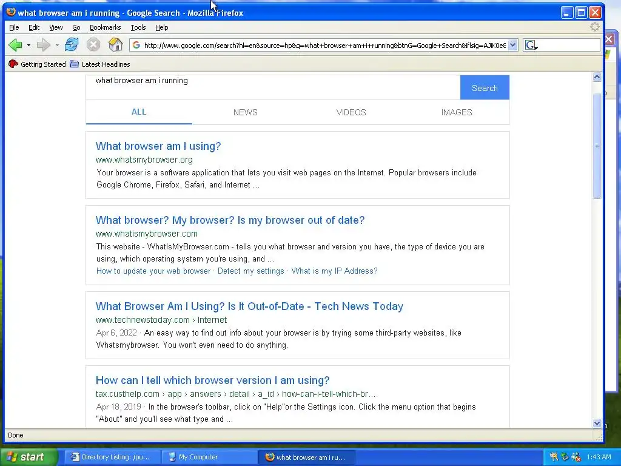Click www.technewstoday.com › Internet breadcrumb
The image size is (621, 466).
(161, 320)
